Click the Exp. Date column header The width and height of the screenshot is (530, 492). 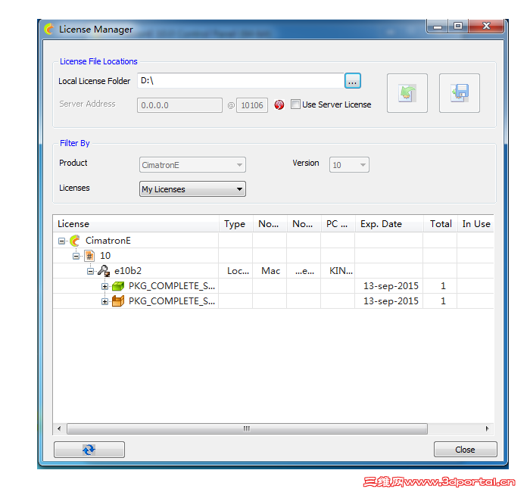[389, 224]
